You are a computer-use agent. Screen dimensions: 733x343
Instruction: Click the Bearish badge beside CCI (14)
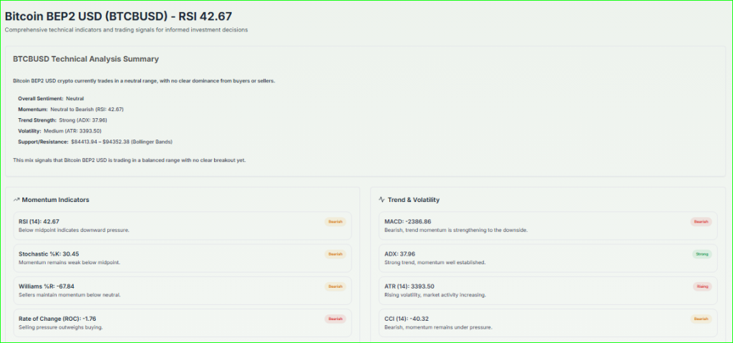(701, 319)
